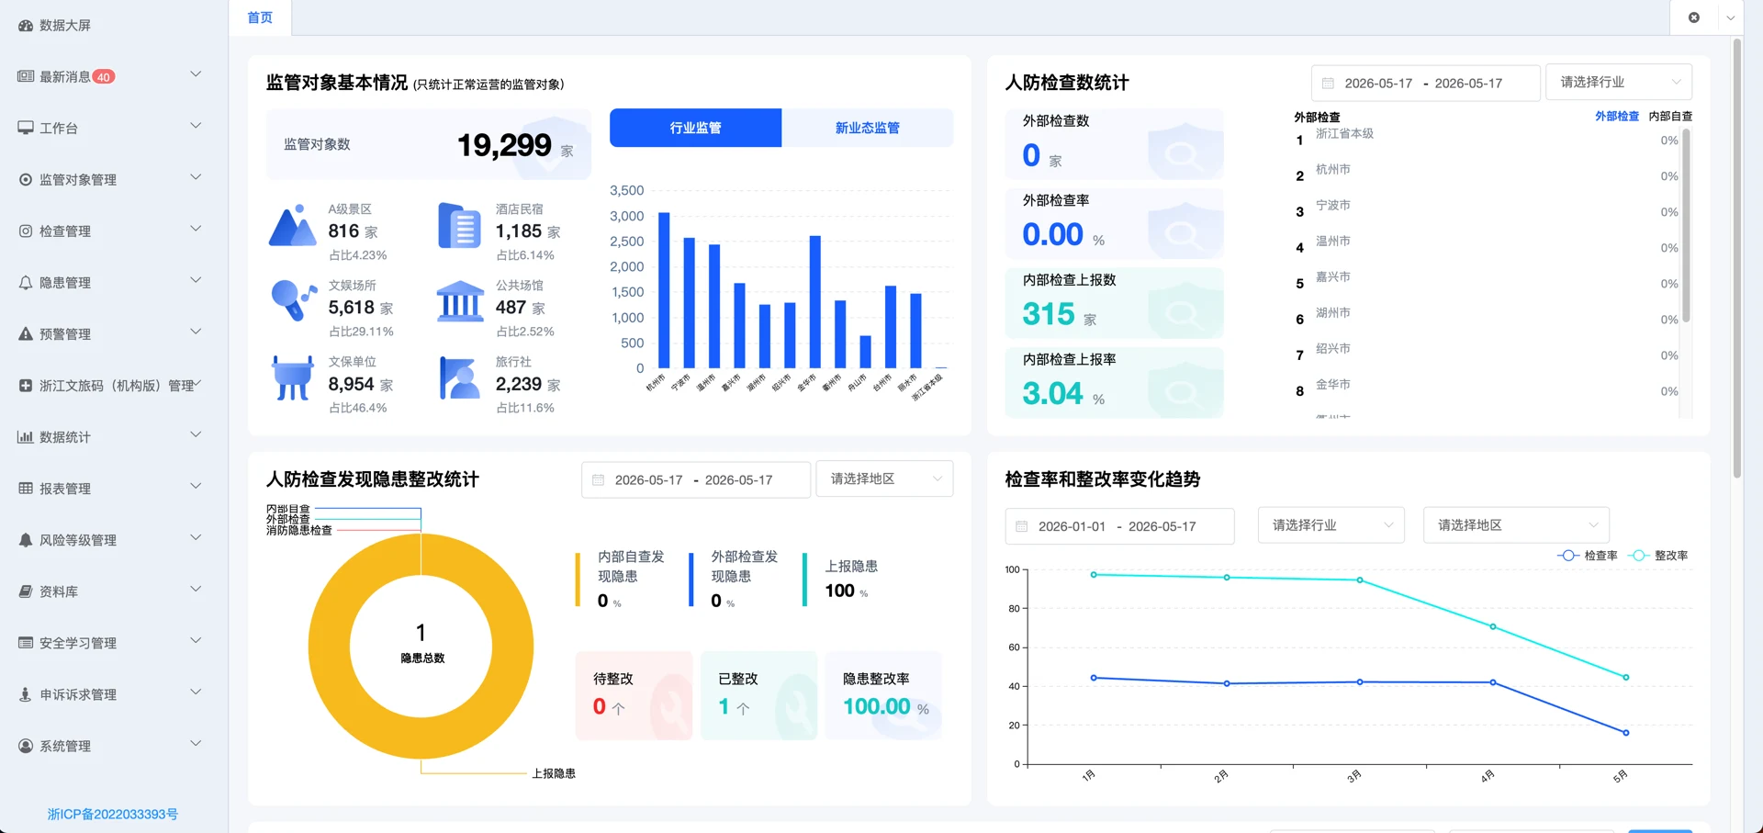Image resolution: width=1763 pixels, height=833 pixels.
Task: Click the close-tabs circle icon at top right
Action: pos(1694,17)
